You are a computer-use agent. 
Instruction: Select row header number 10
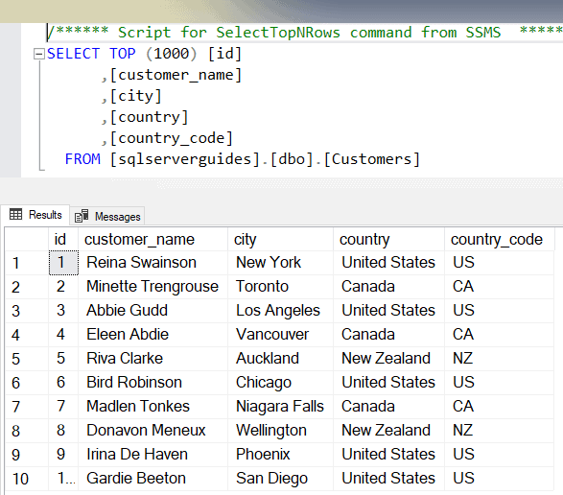[27, 479]
